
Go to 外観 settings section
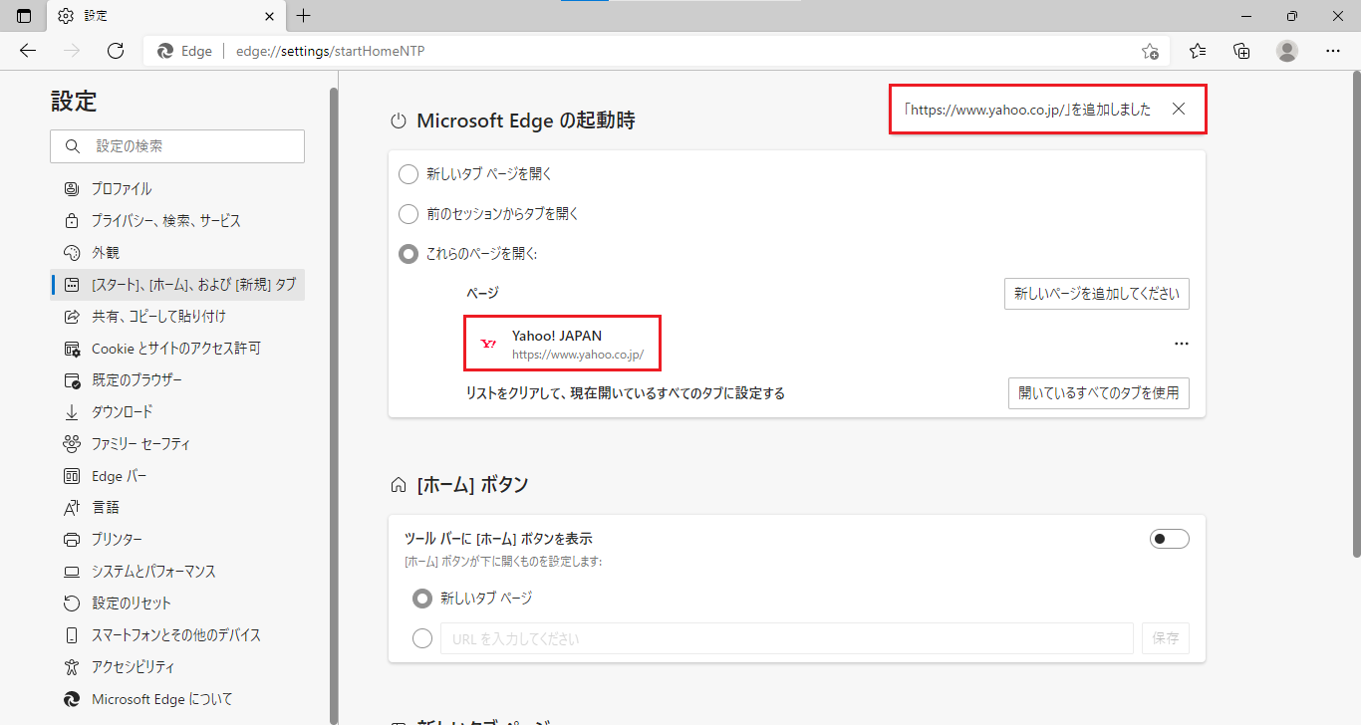coord(106,253)
